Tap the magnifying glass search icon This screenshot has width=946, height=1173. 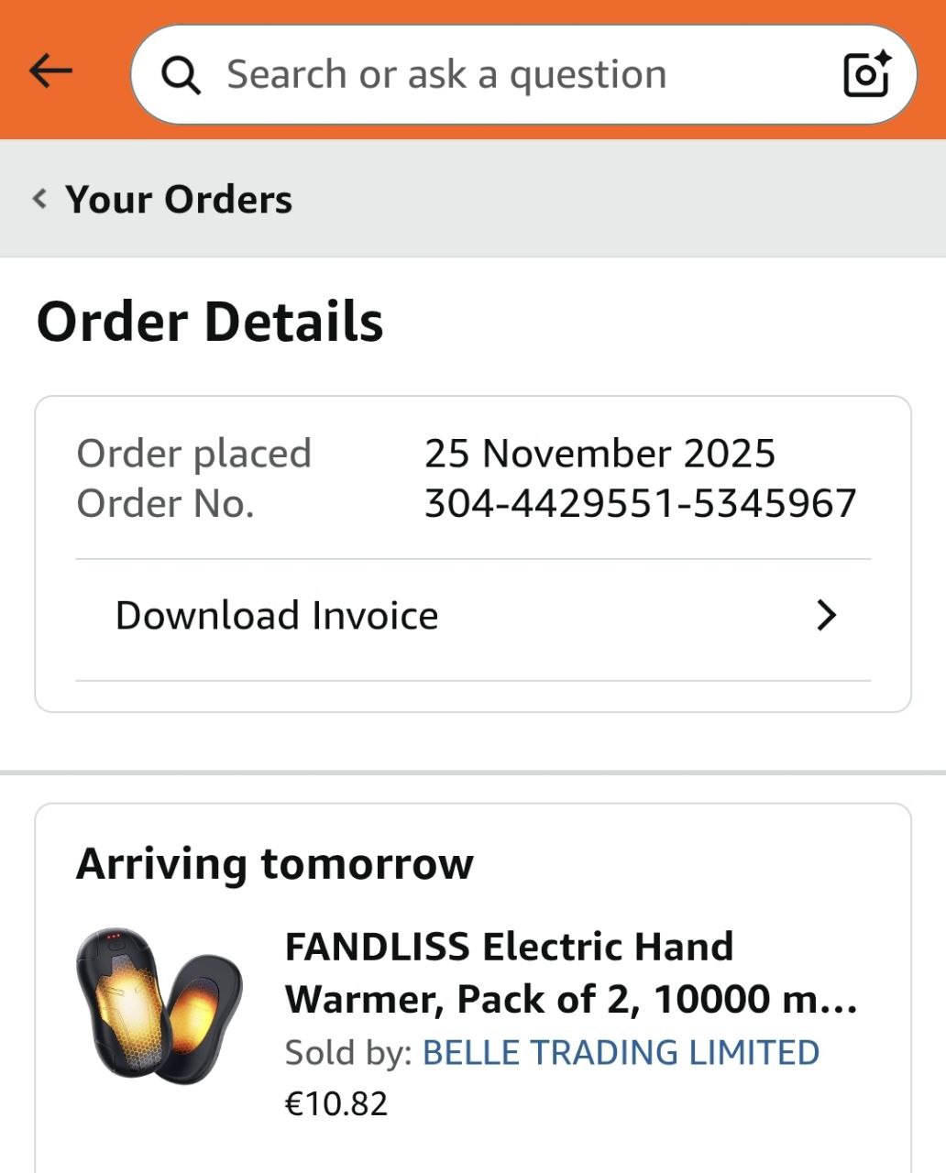pos(181,75)
